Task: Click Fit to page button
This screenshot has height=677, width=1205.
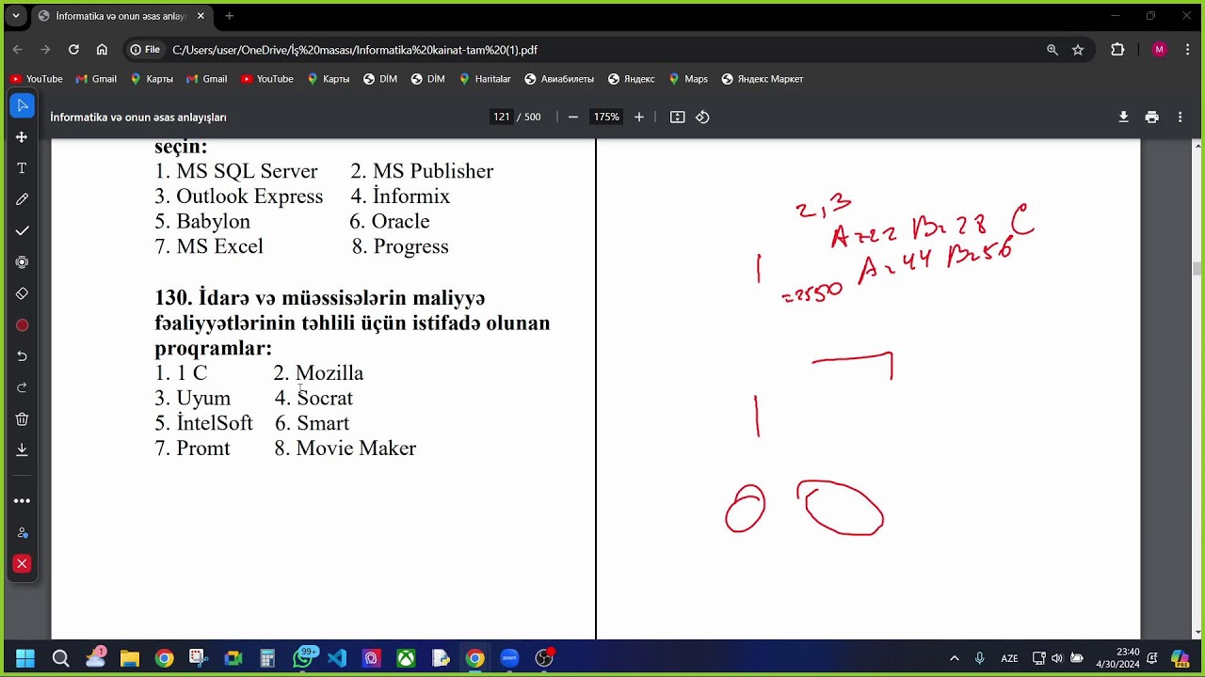Action: [677, 117]
